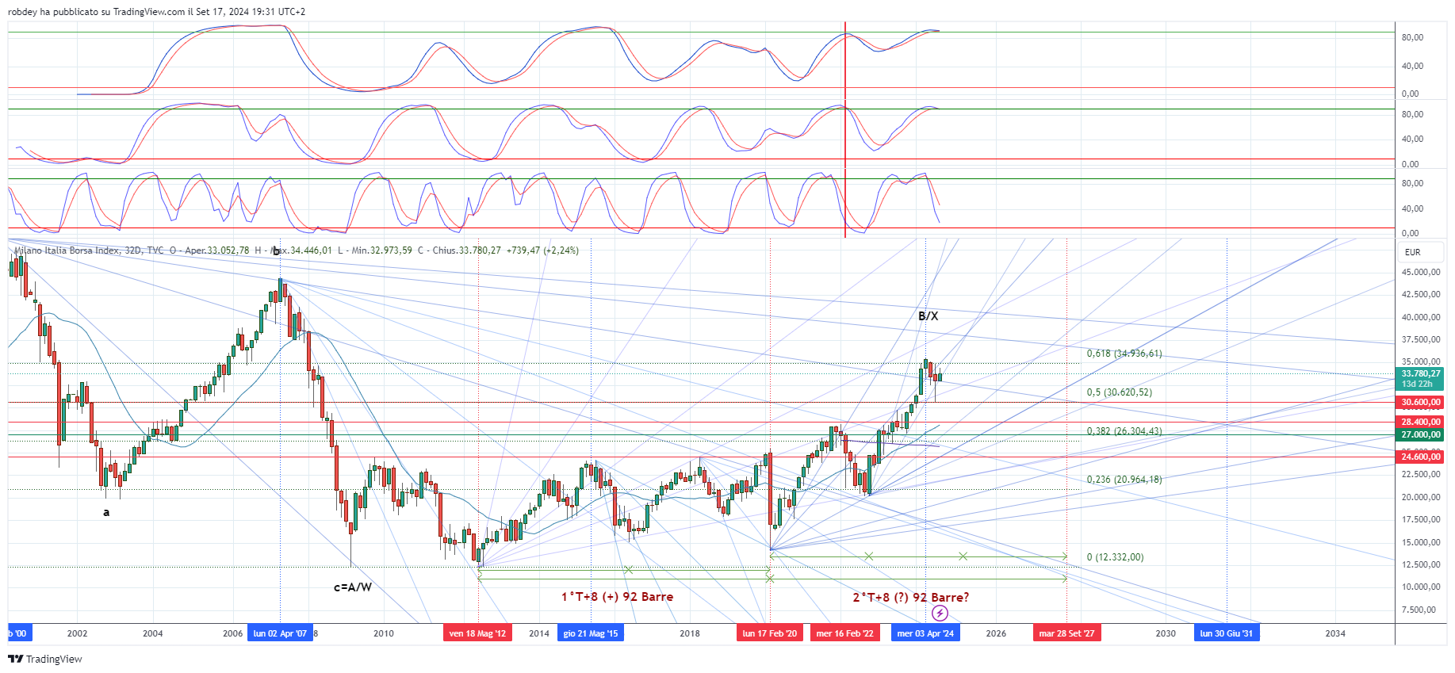Select the 'ven 18 Mag '12' date marker

pyautogui.click(x=477, y=633)
